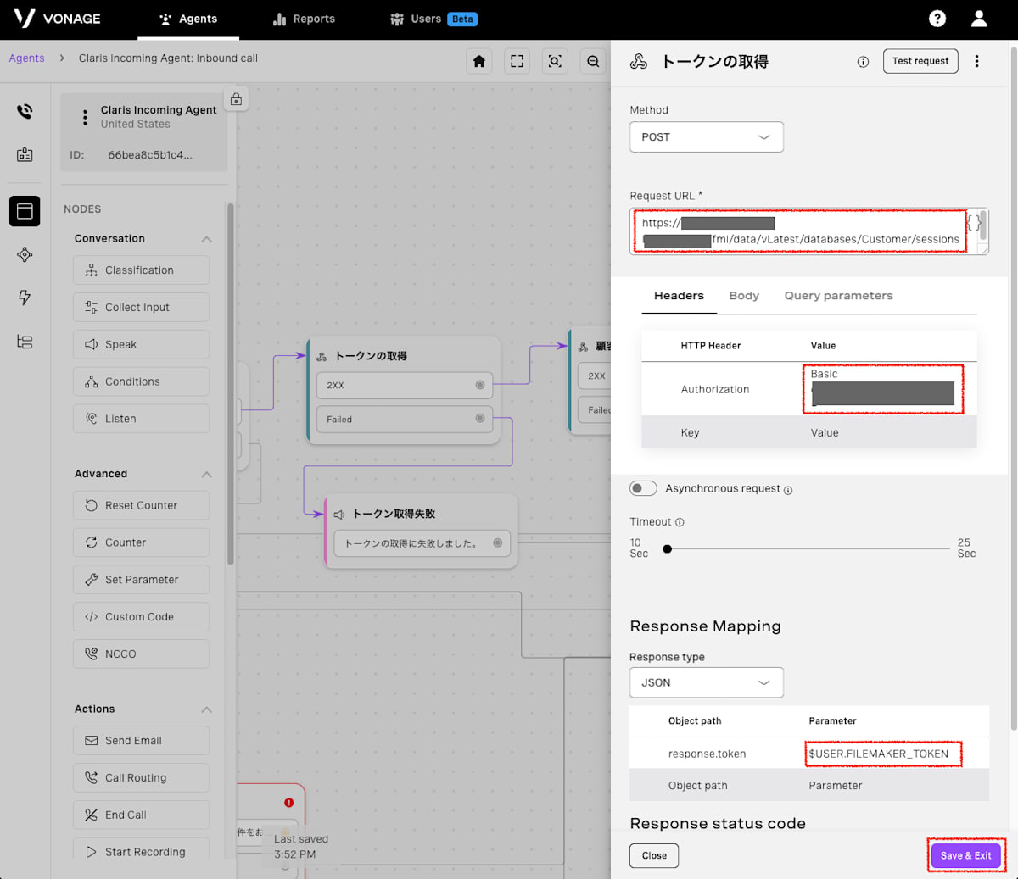This screenshot has width=1018, height=879.
Task: Enable the Asynchronous request toggle
Action: click(643, 488)
